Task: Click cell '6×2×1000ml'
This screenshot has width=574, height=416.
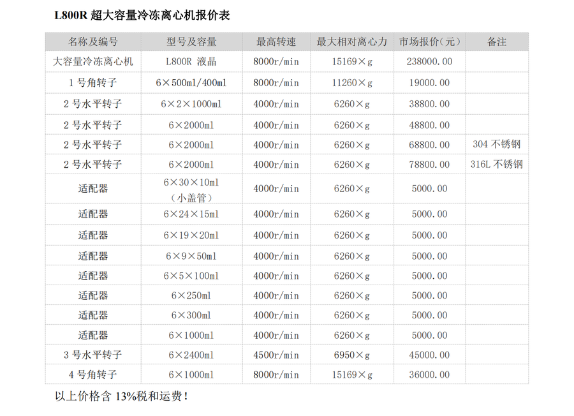Action: (x=191, y=104)
